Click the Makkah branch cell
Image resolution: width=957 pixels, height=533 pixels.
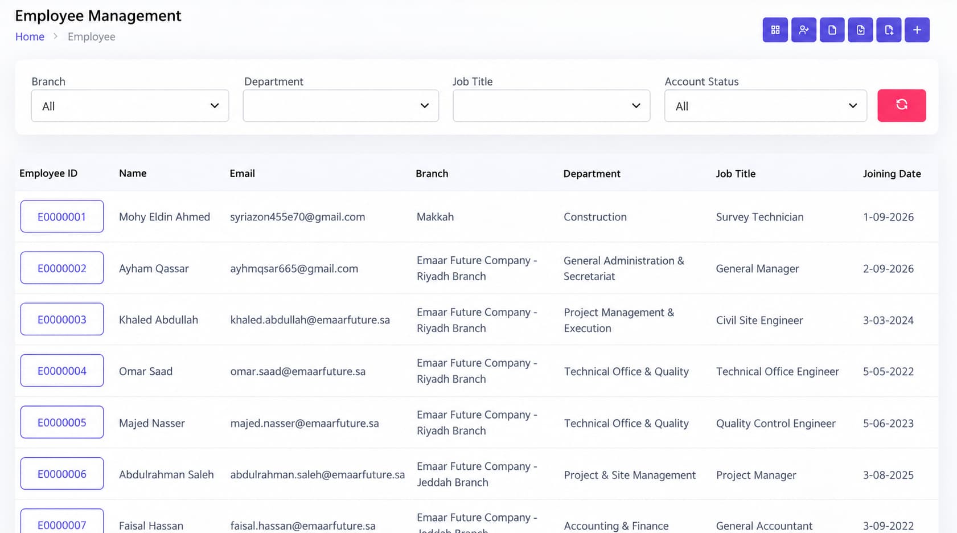pyautogui.click(x=435, y=217)
